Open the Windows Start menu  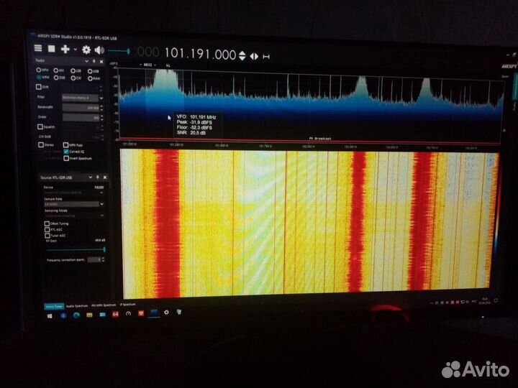(50, 316)
